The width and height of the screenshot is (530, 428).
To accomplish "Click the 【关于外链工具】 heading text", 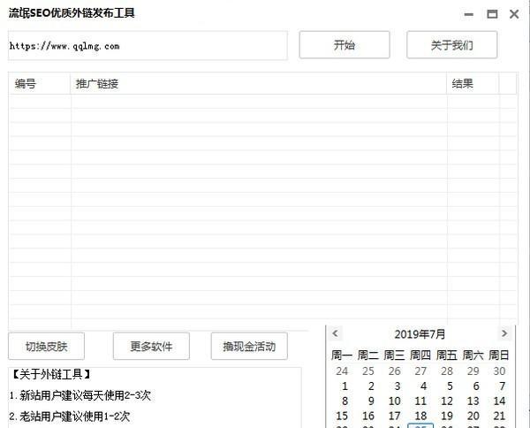I will point(50,374).
